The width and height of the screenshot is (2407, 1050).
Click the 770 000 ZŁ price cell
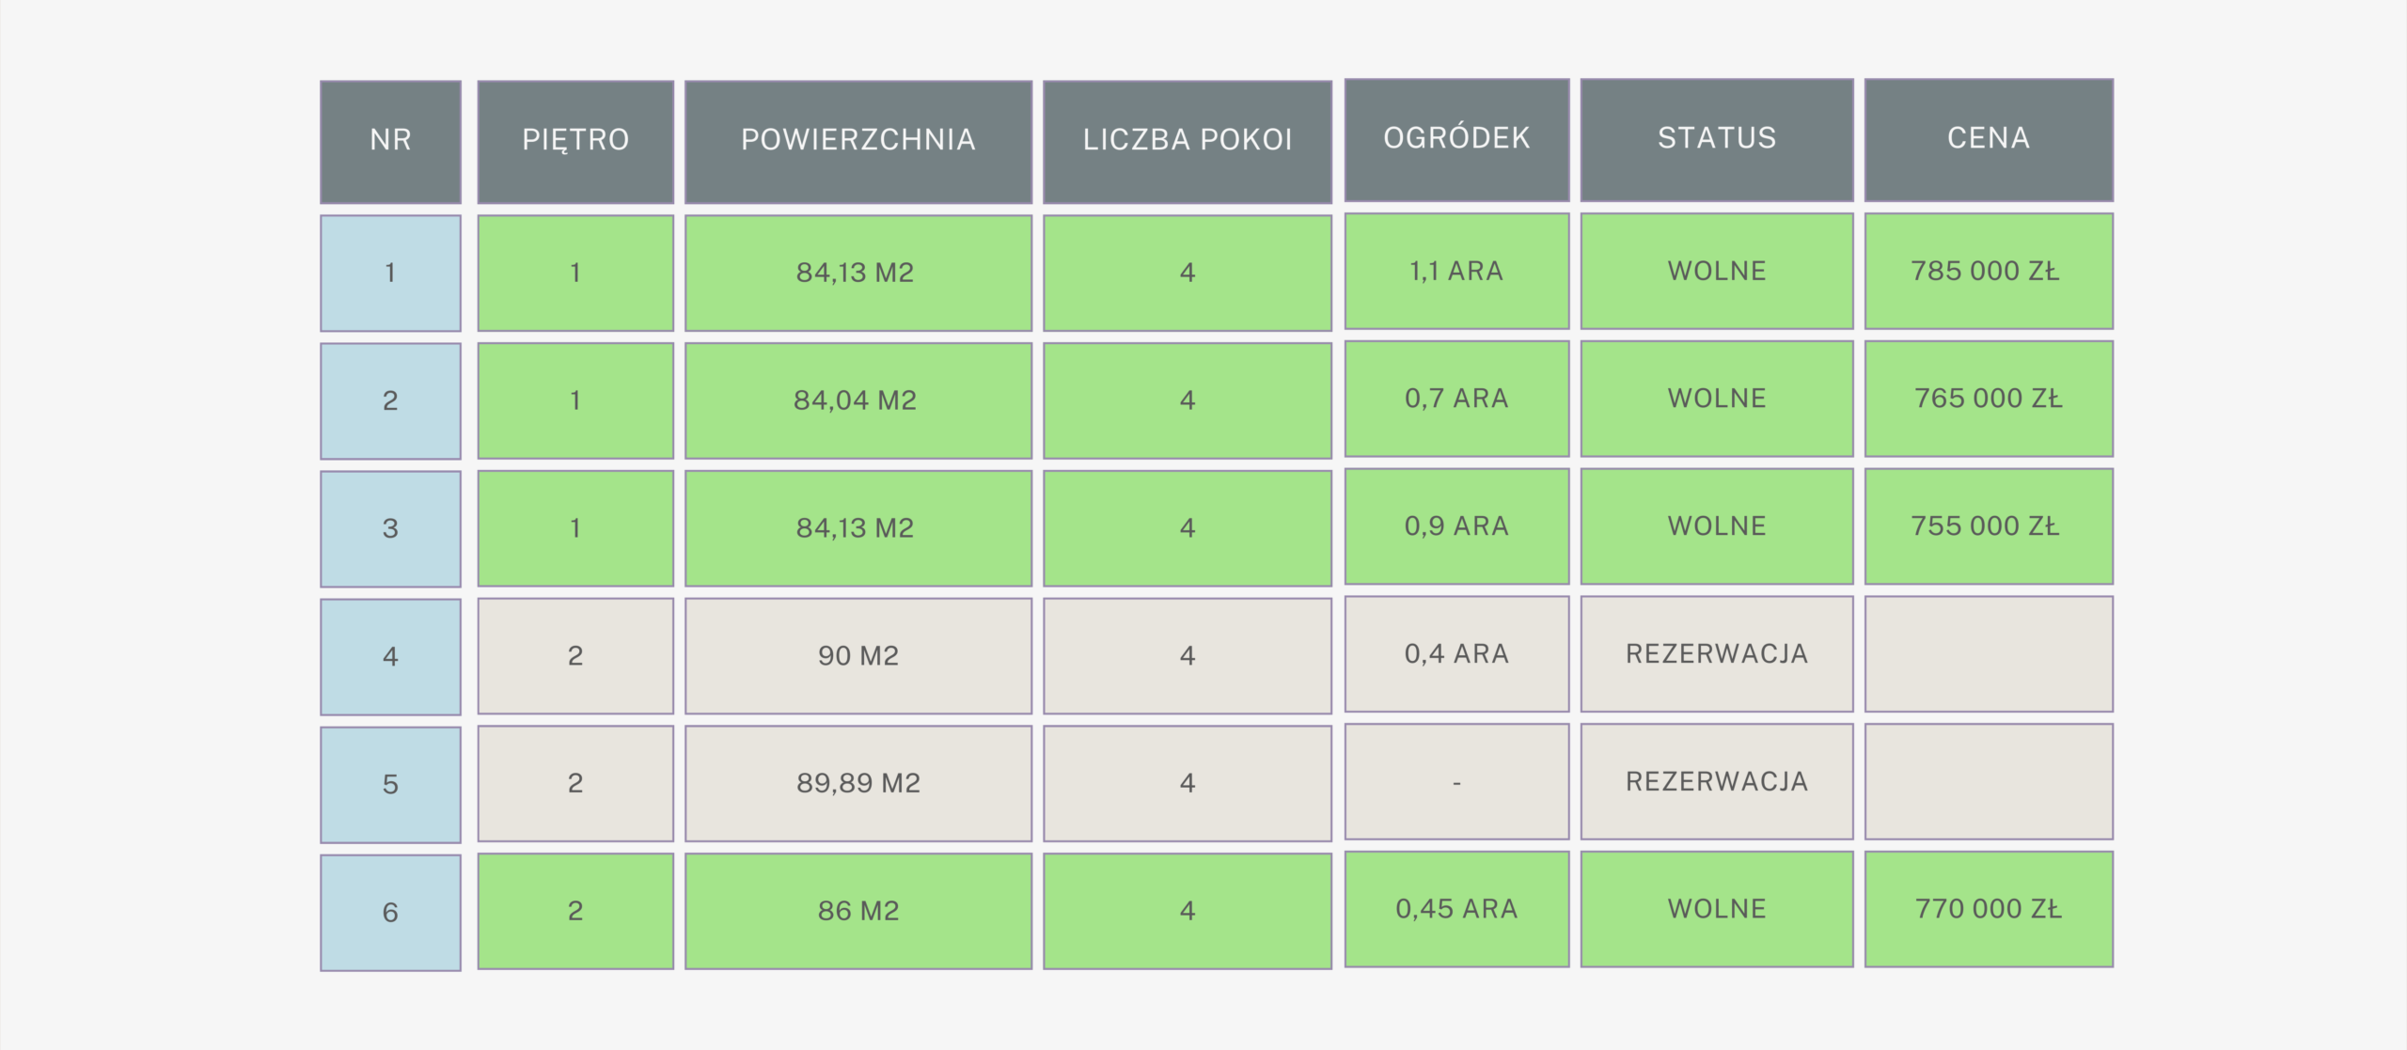(x=1988, y=909)
